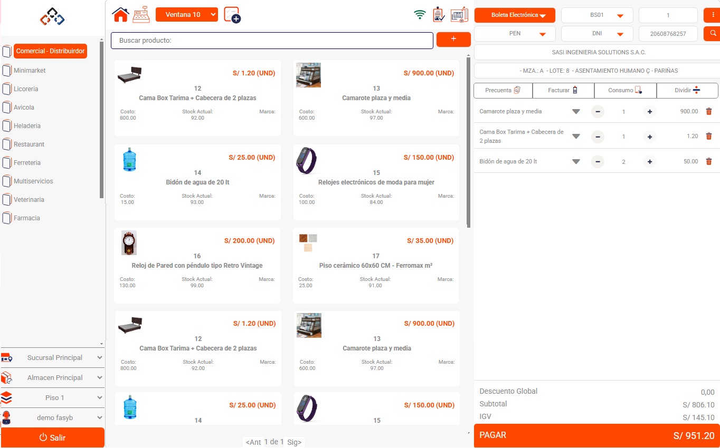720x448 pixels.
Task: Open the clipboard orders icon
Action: pyautogui.click(x=439, y=15)
